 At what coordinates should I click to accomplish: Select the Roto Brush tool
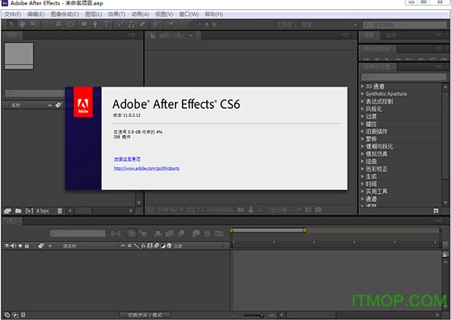157,24
